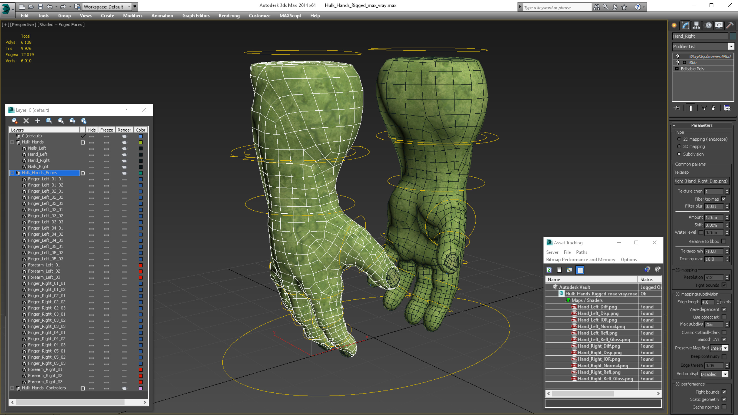The image size is (738, 415).
Task: Click the New Scene icon in quick access toolbar
Action: click(x=22, y=7)
